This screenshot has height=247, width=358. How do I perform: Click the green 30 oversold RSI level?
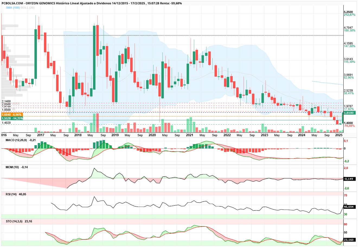click(x=346, y=214)
